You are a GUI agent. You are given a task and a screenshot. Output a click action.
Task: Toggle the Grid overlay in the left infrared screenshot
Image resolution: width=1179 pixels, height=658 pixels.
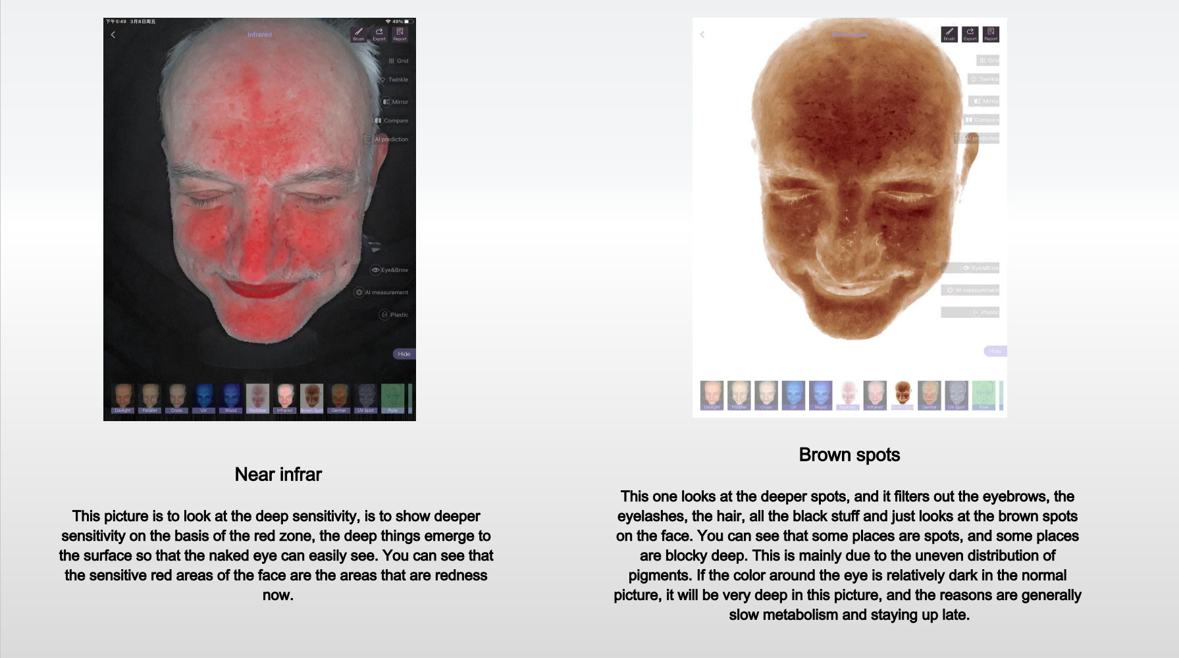(x=398, y=61)
